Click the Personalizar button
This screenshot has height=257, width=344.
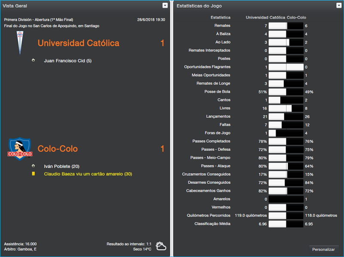tap(323, 249)
